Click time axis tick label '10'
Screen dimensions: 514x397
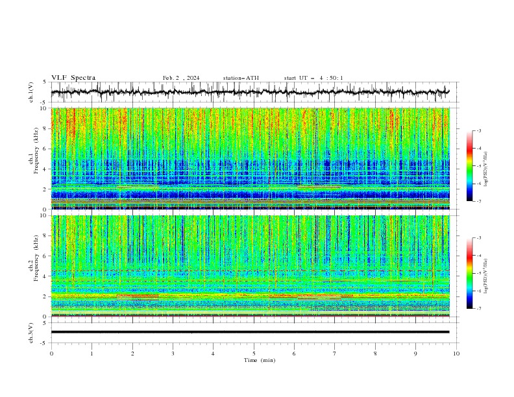tap(456, 354)
